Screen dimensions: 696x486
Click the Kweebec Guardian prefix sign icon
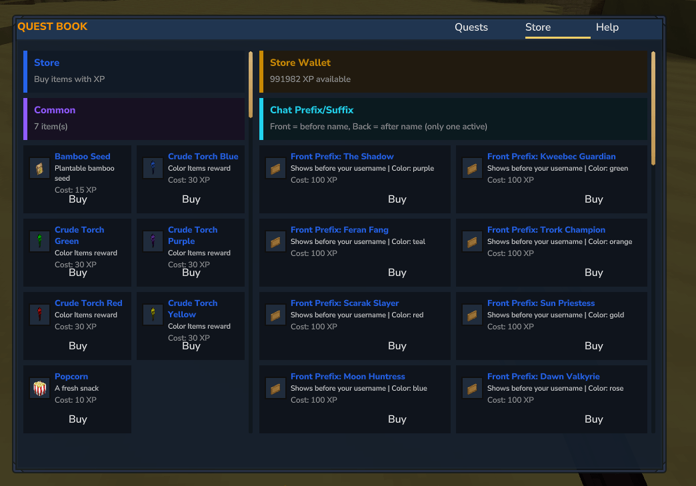(x=472, y=169)
